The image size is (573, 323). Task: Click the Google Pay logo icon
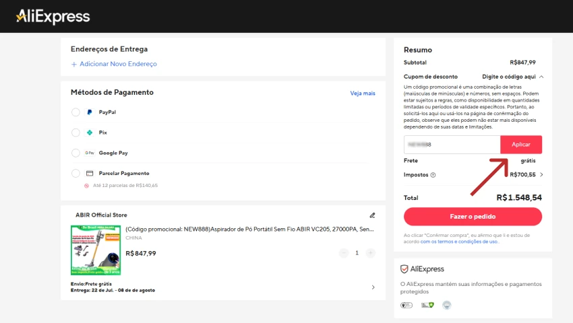pos(90,153)
